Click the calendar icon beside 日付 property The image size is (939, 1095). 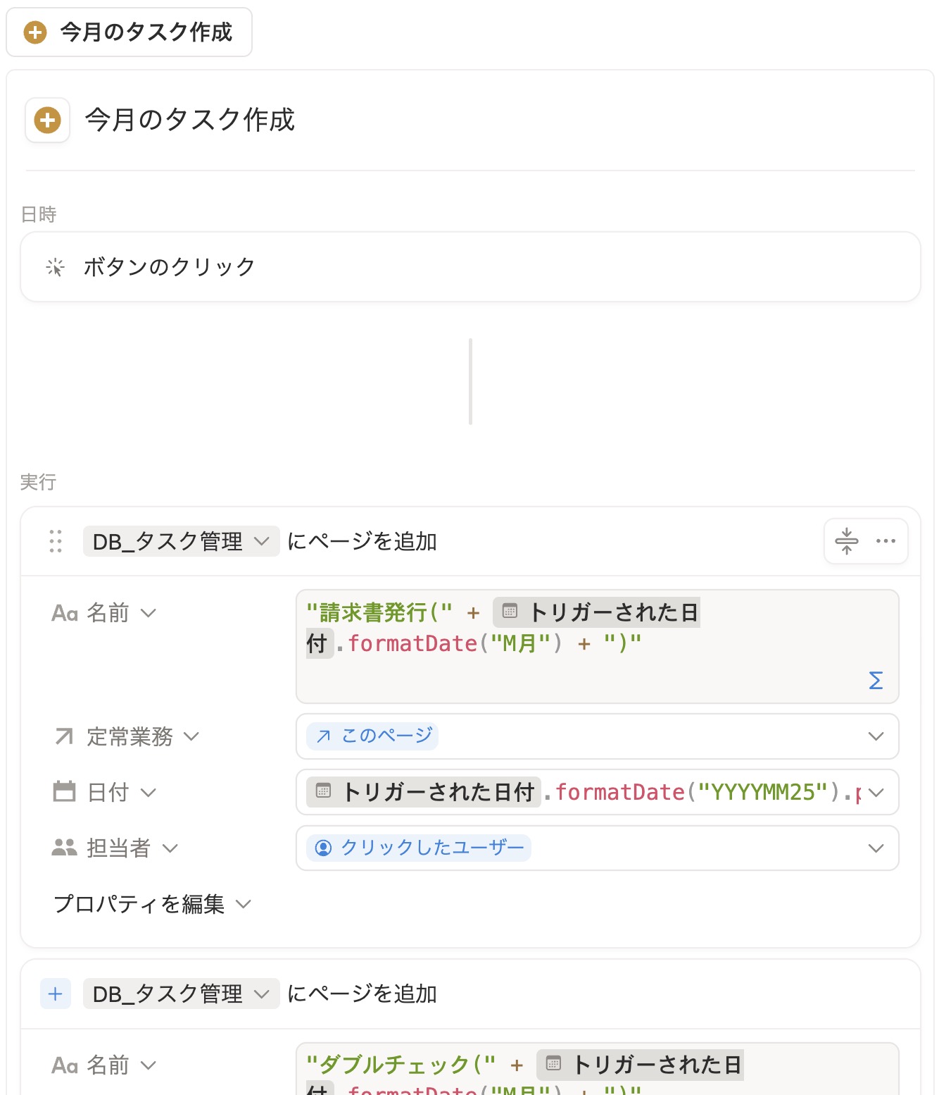(64, 791)
